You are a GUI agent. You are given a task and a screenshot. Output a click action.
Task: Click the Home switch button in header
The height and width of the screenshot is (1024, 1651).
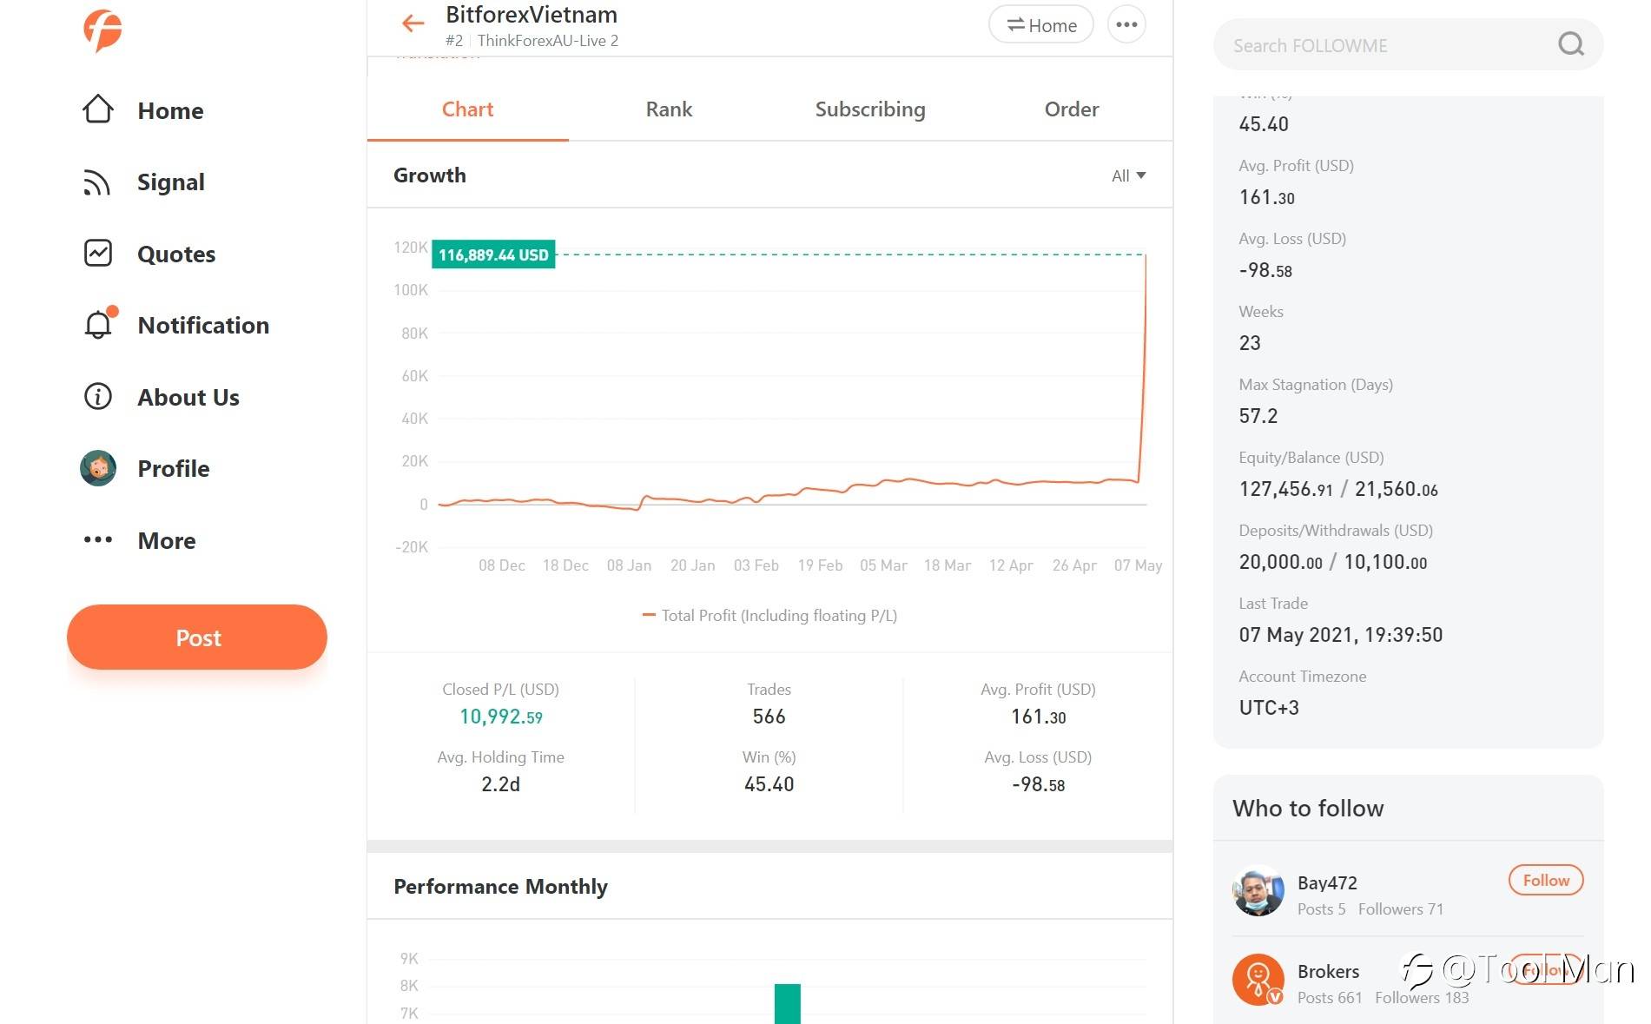tap(1041, 25)
